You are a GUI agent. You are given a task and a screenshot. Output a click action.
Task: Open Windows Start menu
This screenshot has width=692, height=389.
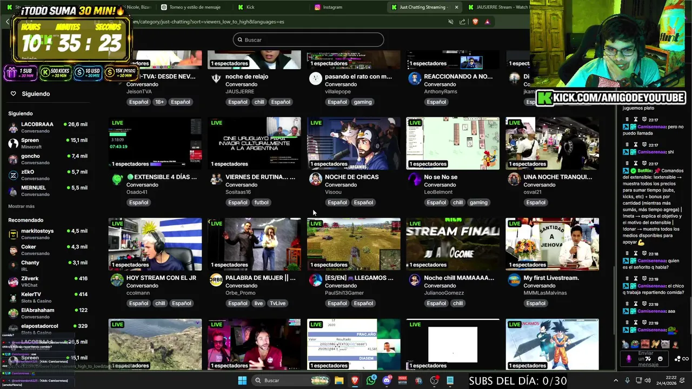coord(242,380)
